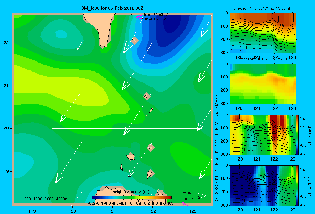Click the '0.2 N/m' wind stress value
Image resolution: width=315 pixels, height=214 pixels.
192,199
